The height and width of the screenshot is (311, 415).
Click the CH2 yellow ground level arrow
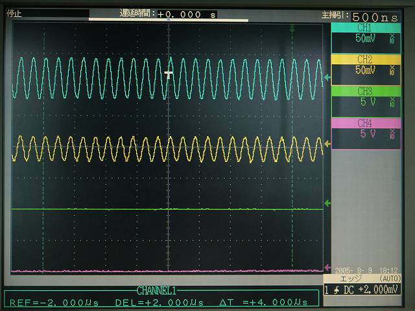pos(327,144)
